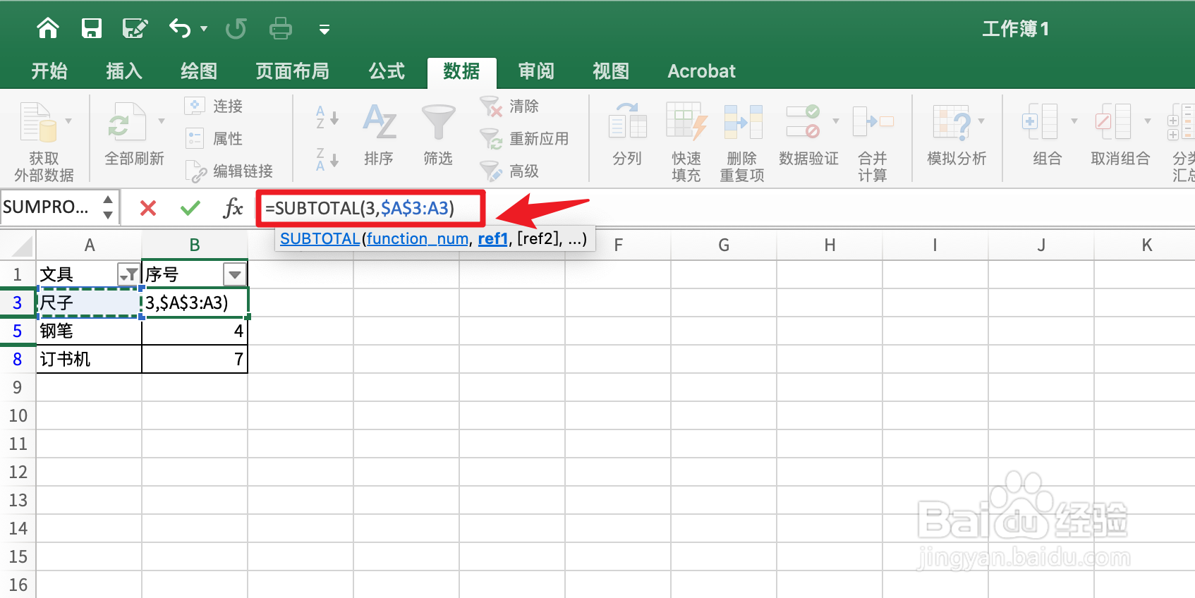Screen dimensions: 1195x598
Task: Click inside the formula bar text
Action: [x=360, y=208]
